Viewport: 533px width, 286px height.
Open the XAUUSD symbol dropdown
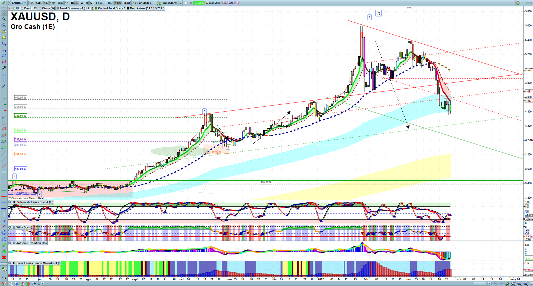pyautogui.click(x=19, y=3)
